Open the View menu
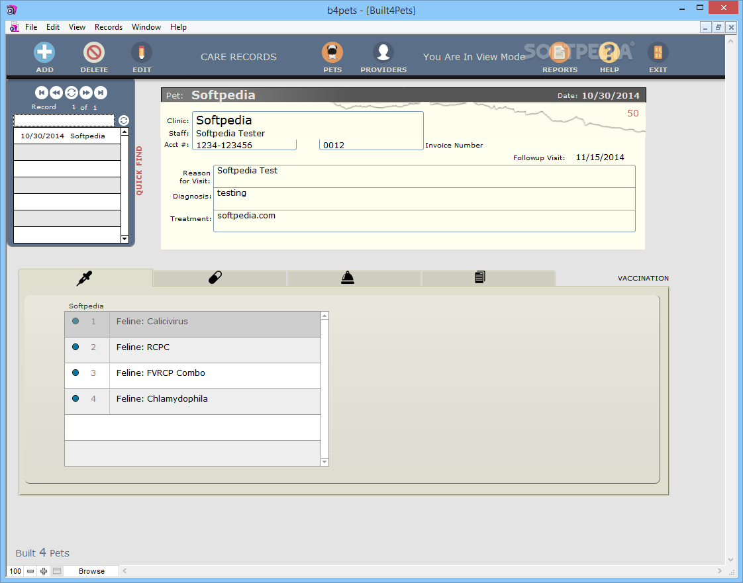Screen dimensions: 743x583 [77, 27]
